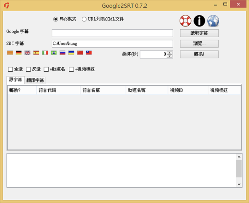249x203 pixels.
Task: Click the 語言名稱 column header
Action: (103, 90)
